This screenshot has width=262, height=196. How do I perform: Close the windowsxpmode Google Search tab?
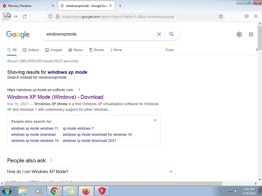click(x=111, y=6)
